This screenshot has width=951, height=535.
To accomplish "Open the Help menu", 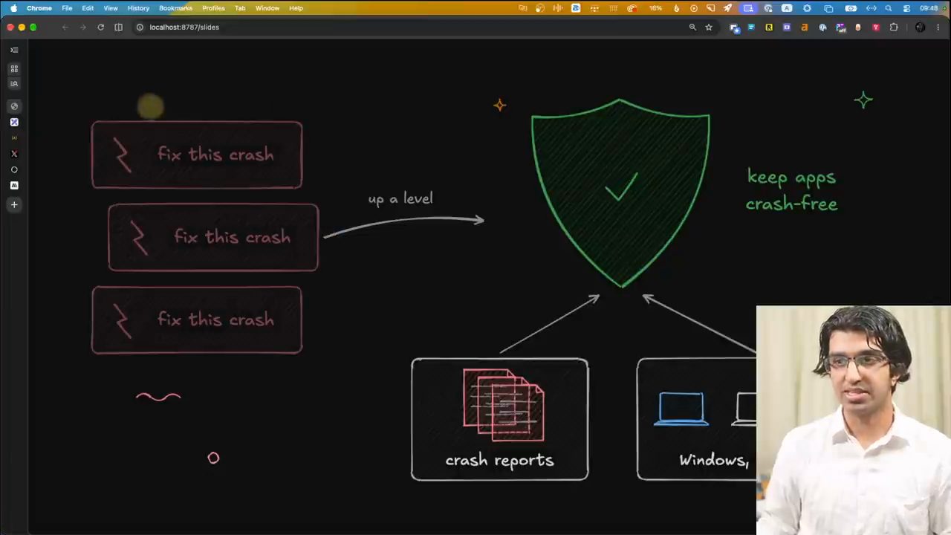I will click(x=296, y=8).
